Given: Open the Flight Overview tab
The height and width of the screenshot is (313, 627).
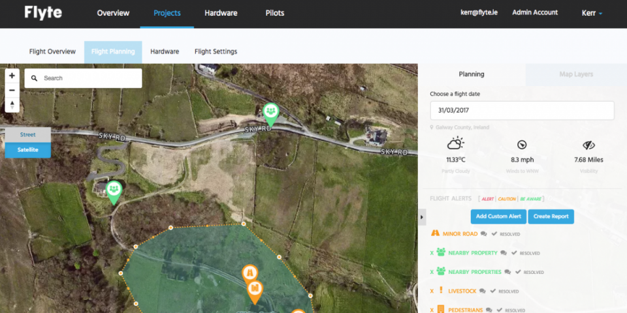Looking at the screenshot, I should coord(52,52).
